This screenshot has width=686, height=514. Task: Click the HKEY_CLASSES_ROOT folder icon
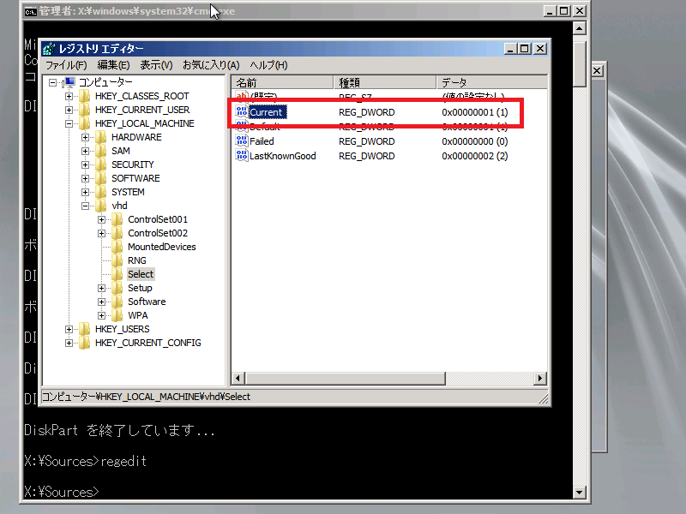(84, 96)
